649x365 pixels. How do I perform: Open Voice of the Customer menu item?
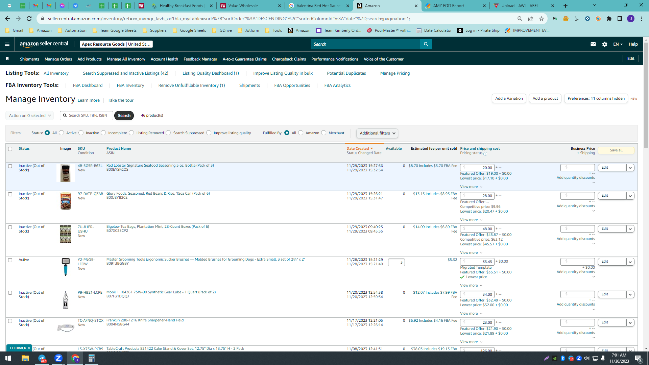tap(384, 59)
